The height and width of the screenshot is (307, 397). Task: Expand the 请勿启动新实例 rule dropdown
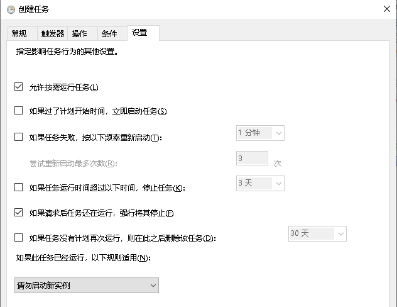click(x=87, y=286)
